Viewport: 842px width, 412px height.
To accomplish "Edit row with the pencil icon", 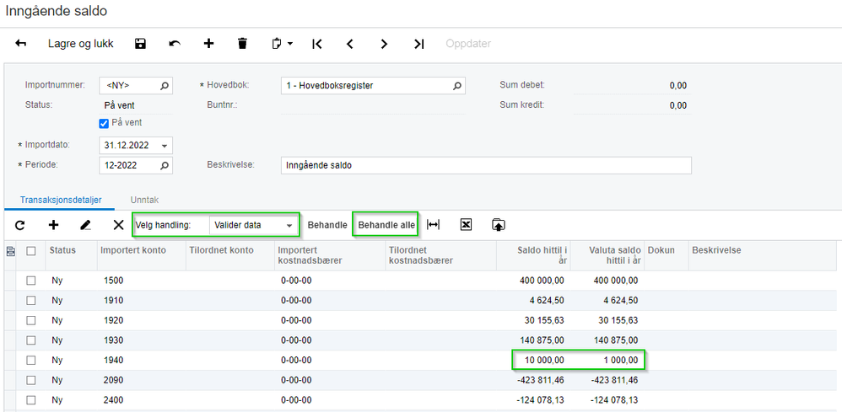I will (x=85, y=225).
